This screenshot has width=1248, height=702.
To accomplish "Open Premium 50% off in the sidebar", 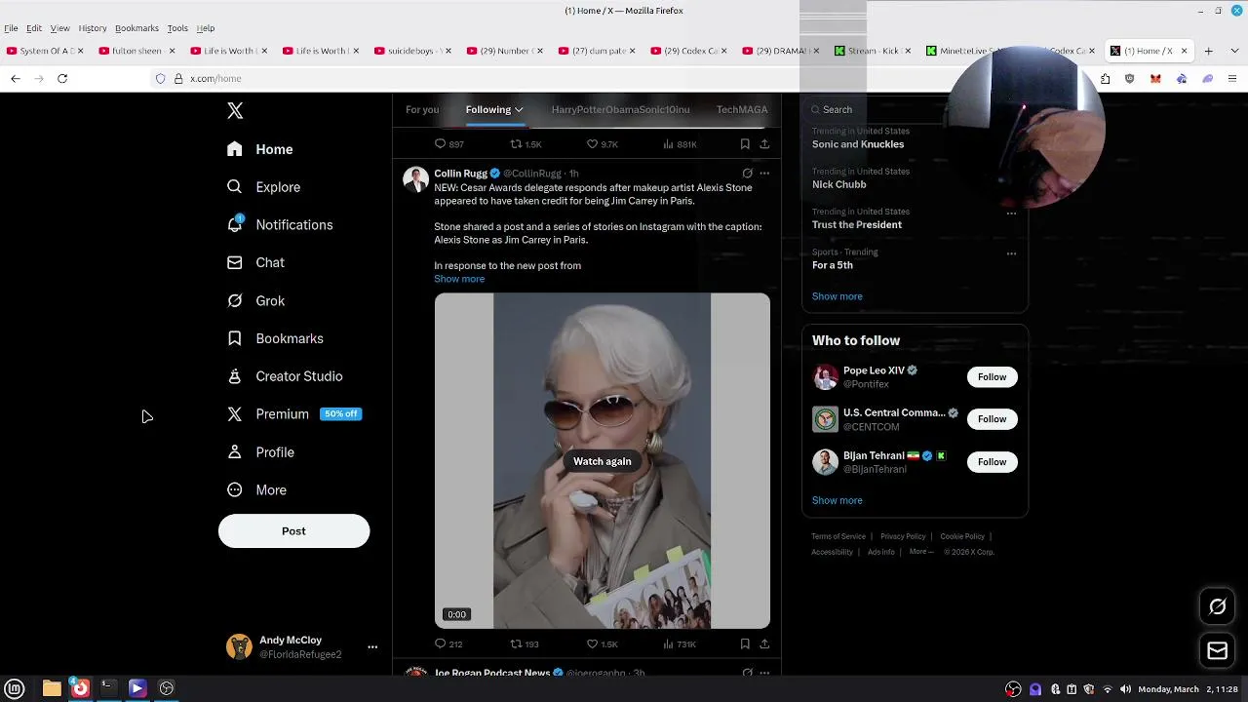I will 293,414.
